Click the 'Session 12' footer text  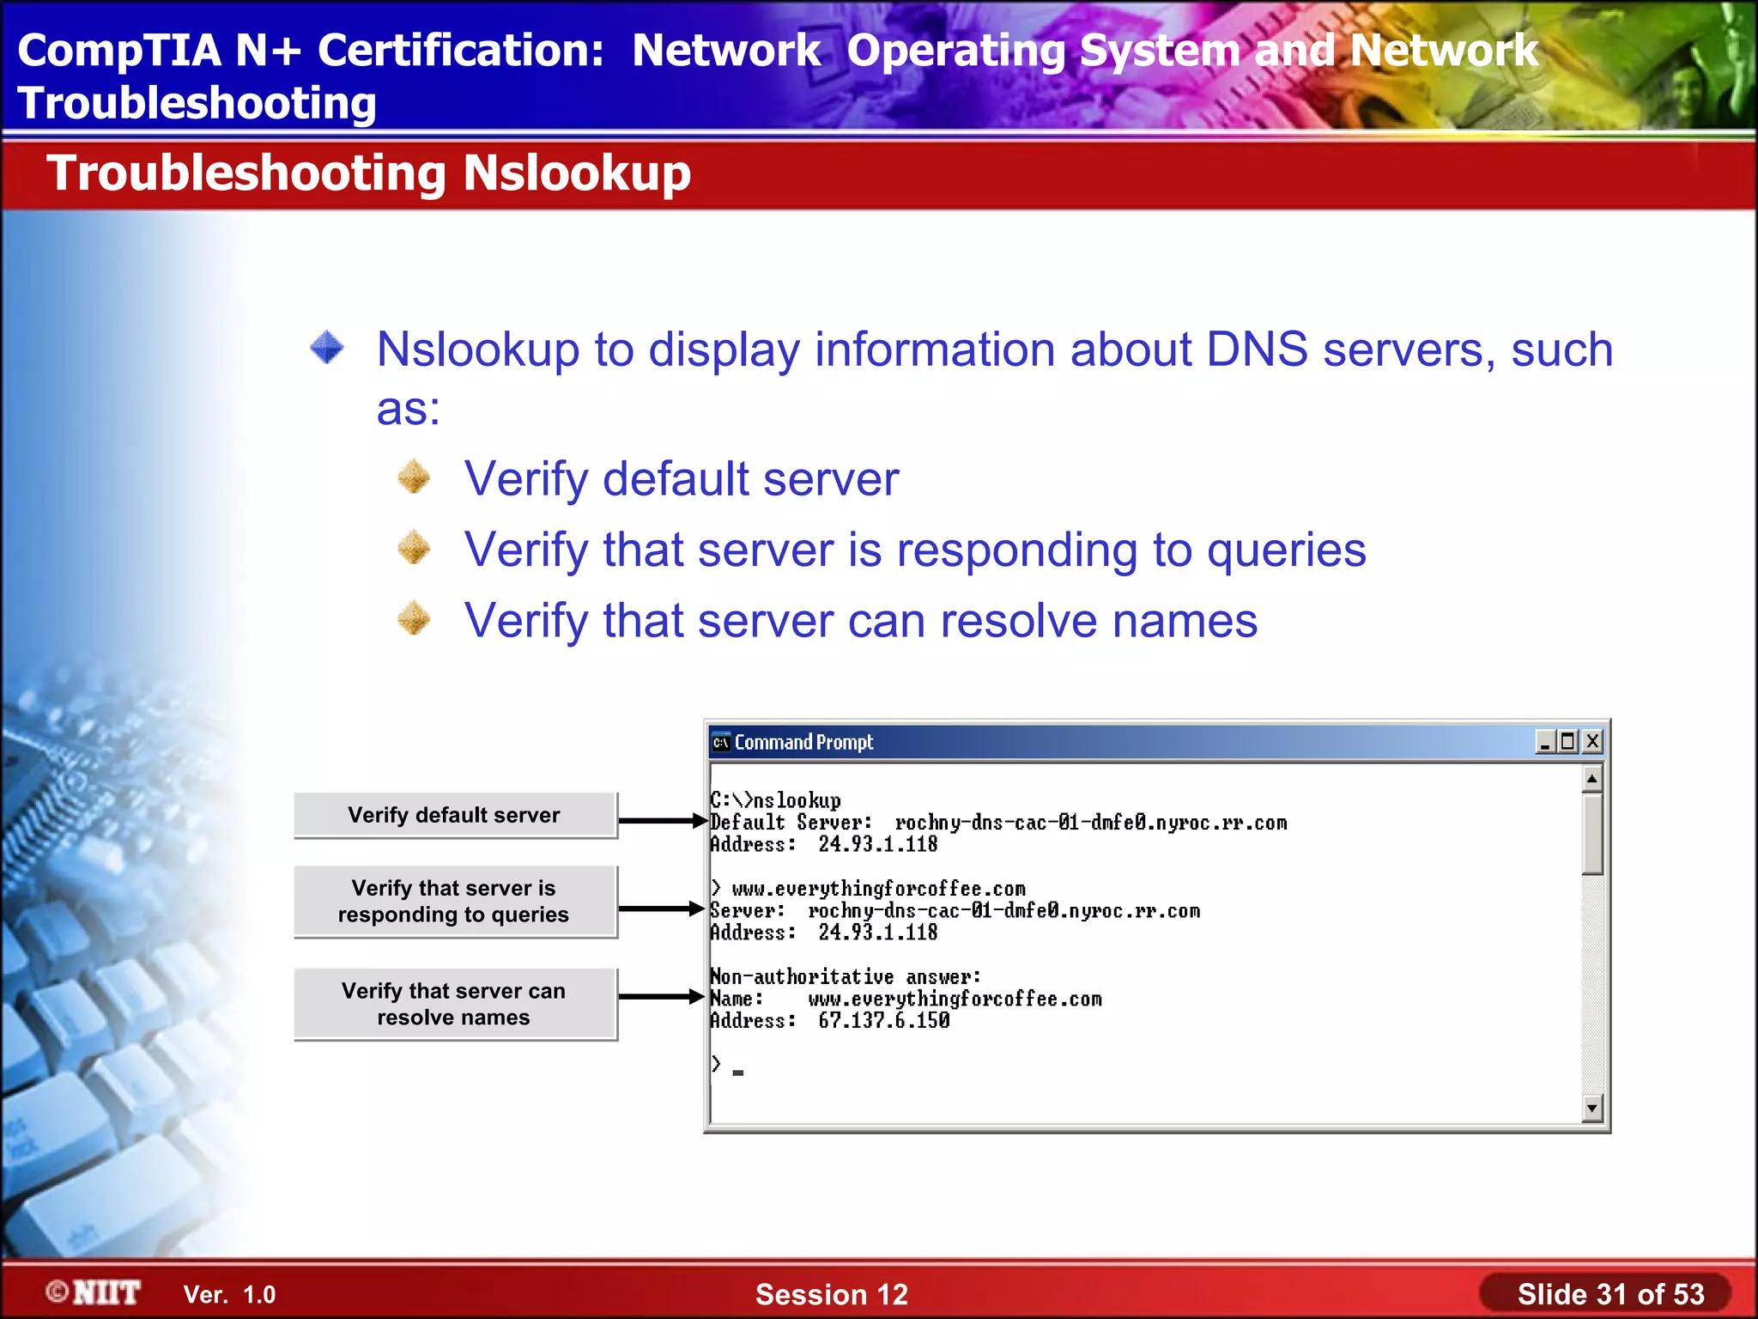click(x=831, y=1294)
